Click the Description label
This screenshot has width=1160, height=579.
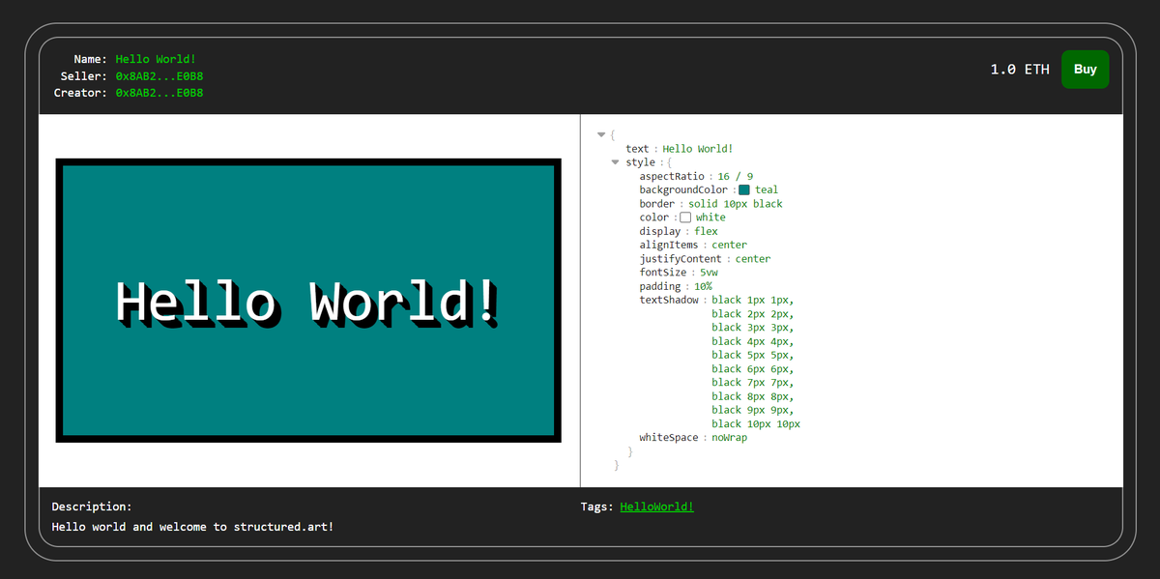tap(92, 507)
